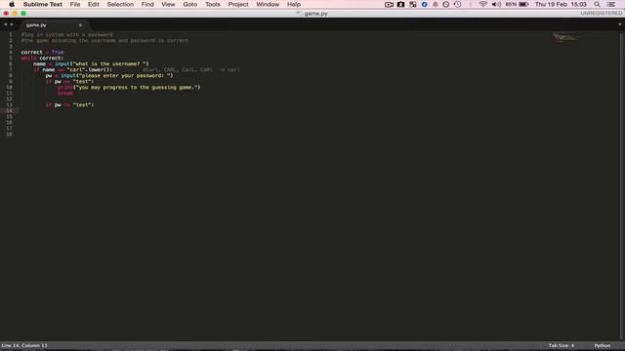Screen dimensions: 625x351
Task: Click the clock icon left of Time Machine
Action: point(446,4)
